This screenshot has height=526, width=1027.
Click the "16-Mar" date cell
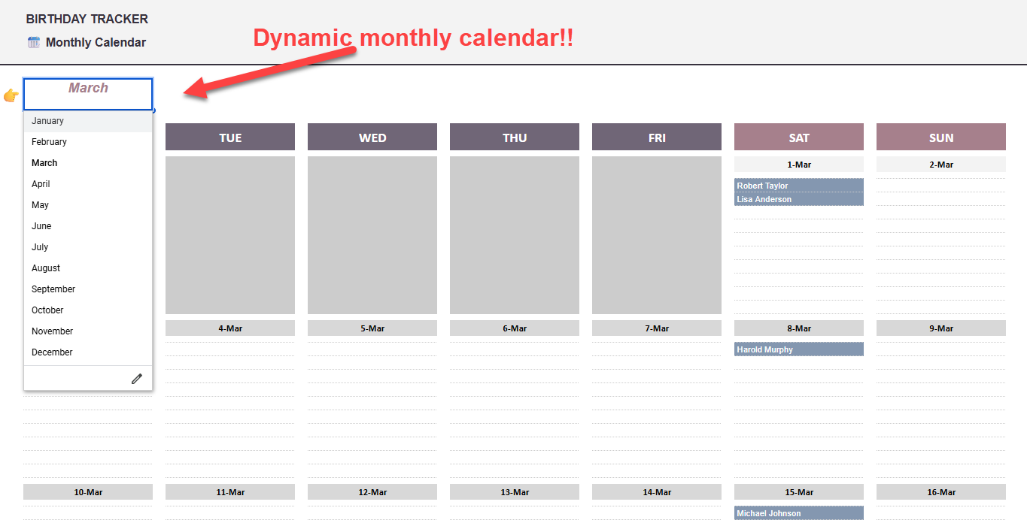pos(940,492)
